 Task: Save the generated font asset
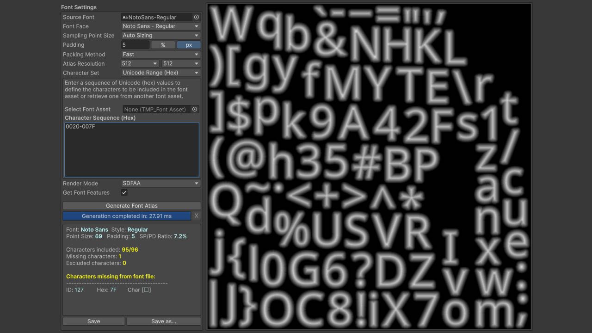click(93, 321)
